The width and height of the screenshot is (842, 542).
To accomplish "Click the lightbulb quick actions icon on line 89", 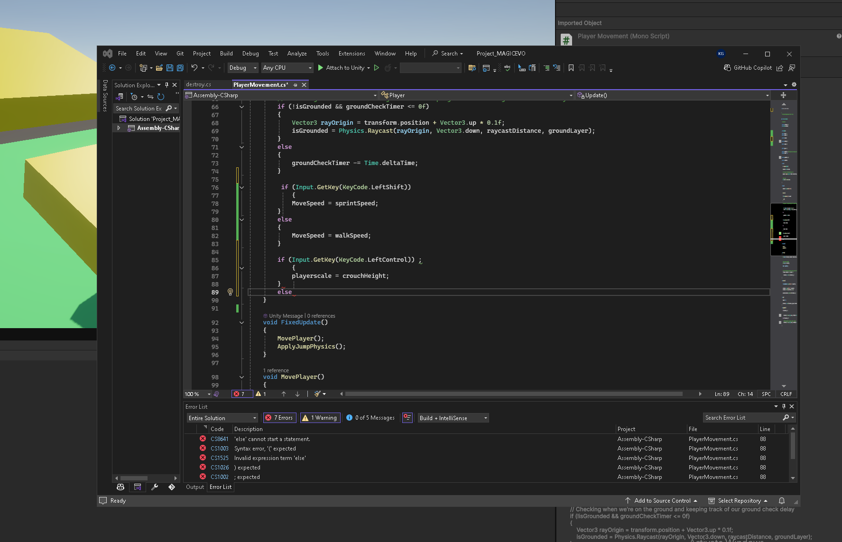I will [x=230, y=292].
